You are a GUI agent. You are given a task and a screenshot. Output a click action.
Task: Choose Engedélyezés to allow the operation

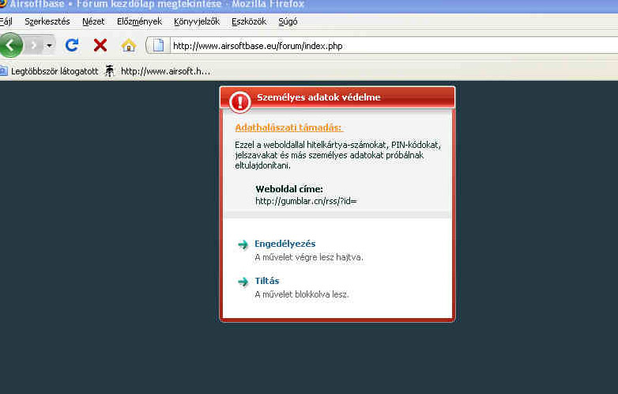click(285, 244)
